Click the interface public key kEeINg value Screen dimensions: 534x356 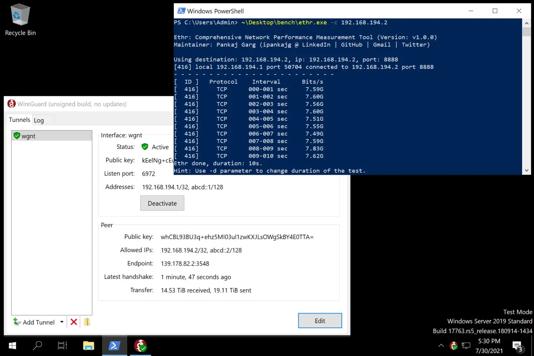click(x=158, y=160)
